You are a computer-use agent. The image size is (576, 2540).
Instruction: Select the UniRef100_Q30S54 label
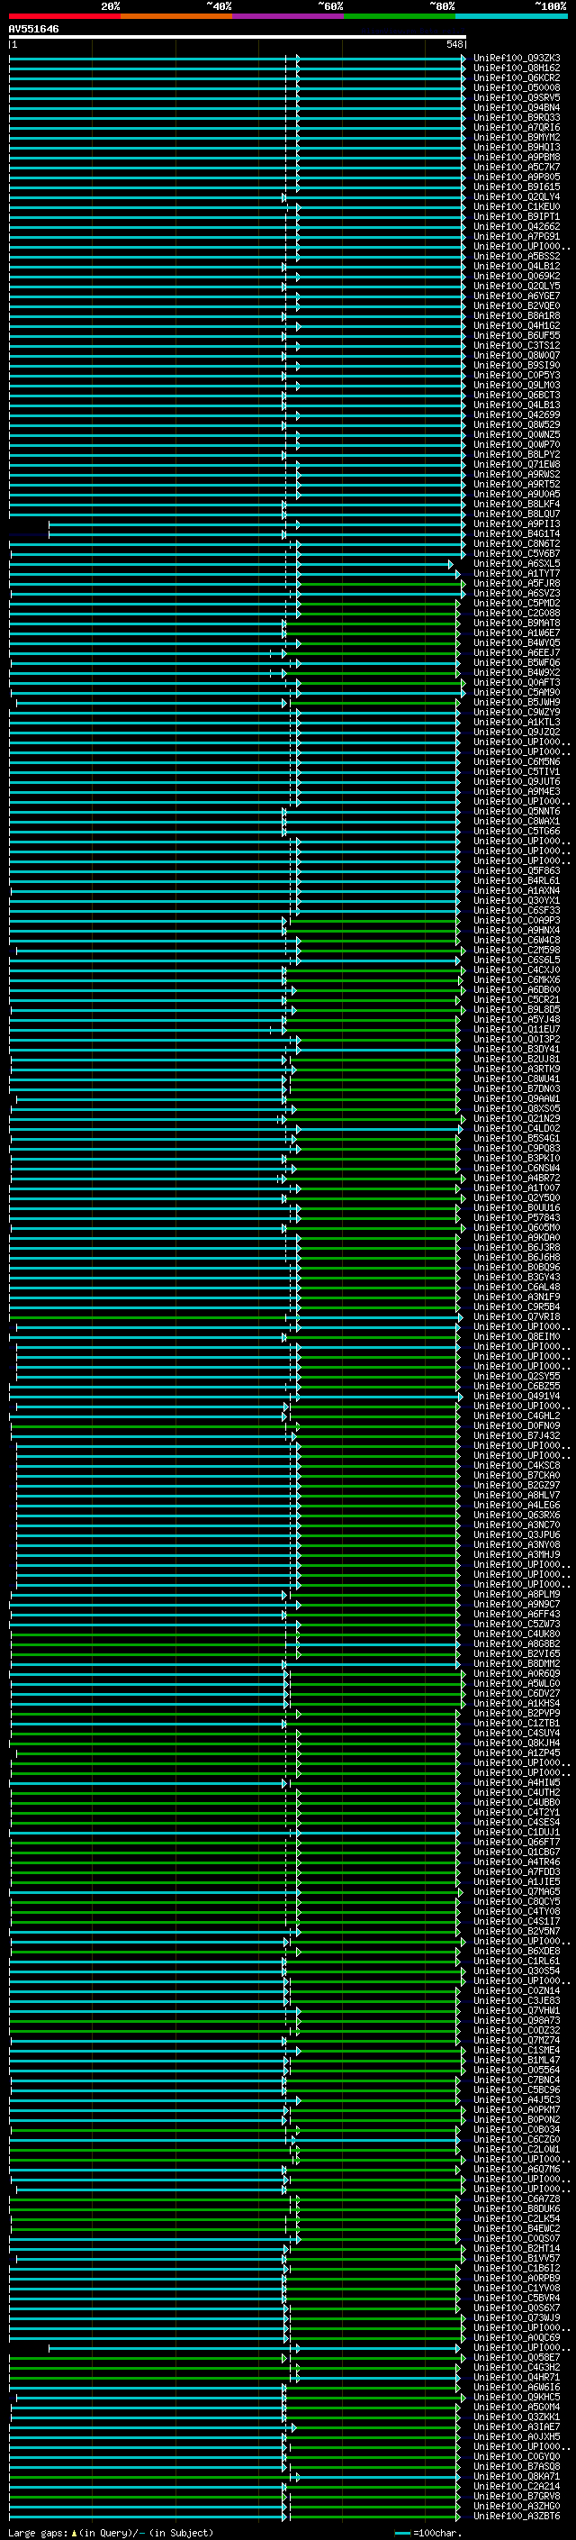pyautogui.click(x=517, y=1971)
